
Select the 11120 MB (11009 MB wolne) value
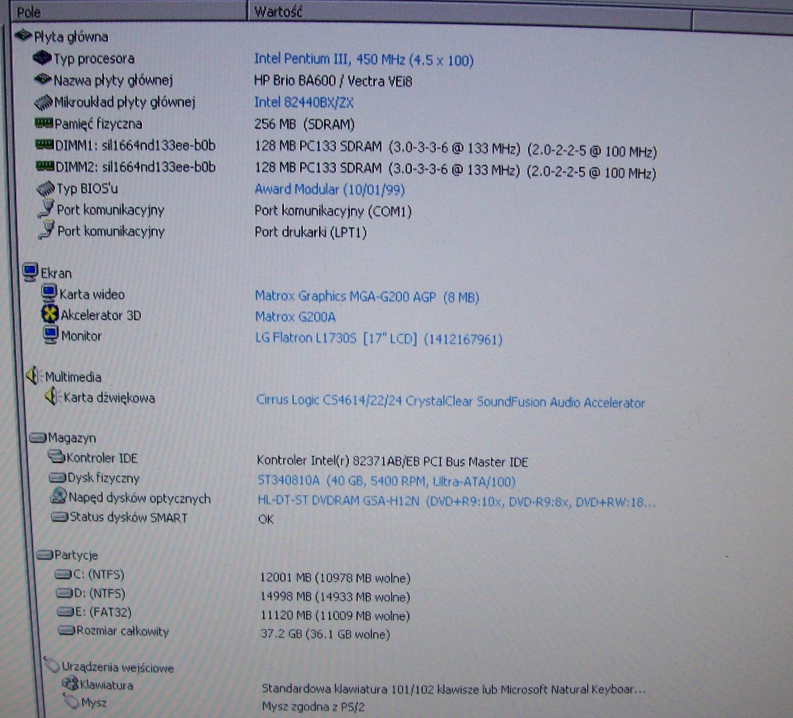click(x=335, y=615)
